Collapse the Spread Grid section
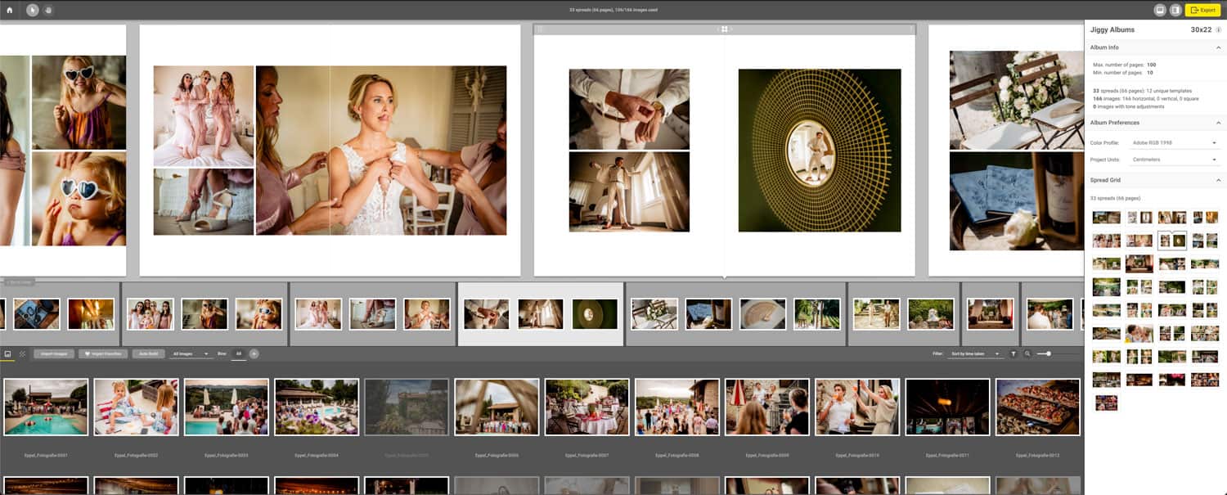The width and height of the screenshot is (1227, 495). pos(1219,180)
